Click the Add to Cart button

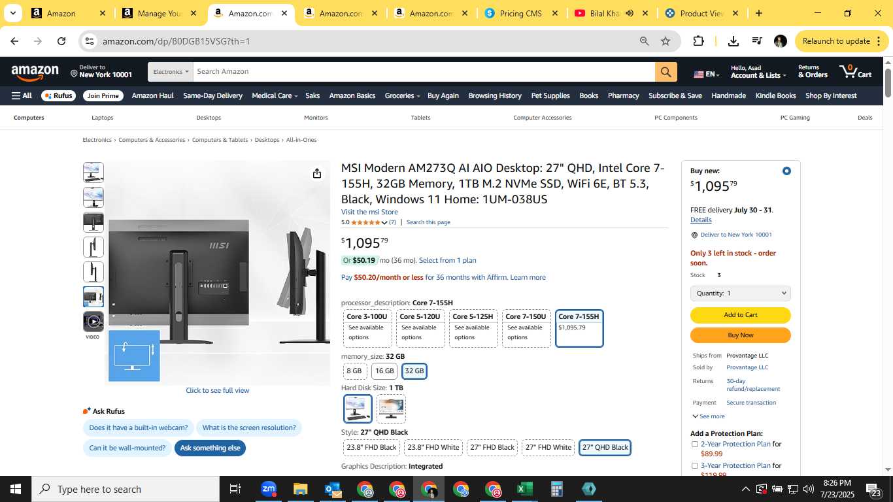(x=741, y=315)
